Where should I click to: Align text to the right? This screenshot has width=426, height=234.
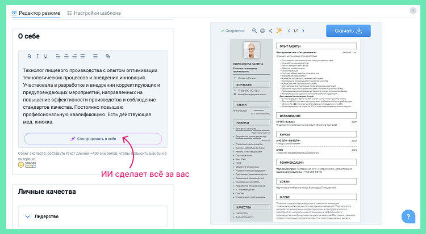pyautogui.click(x=74, y=57)
